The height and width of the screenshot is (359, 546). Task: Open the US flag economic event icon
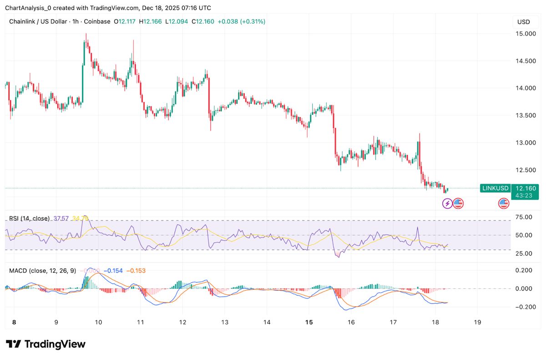(458, 203)
